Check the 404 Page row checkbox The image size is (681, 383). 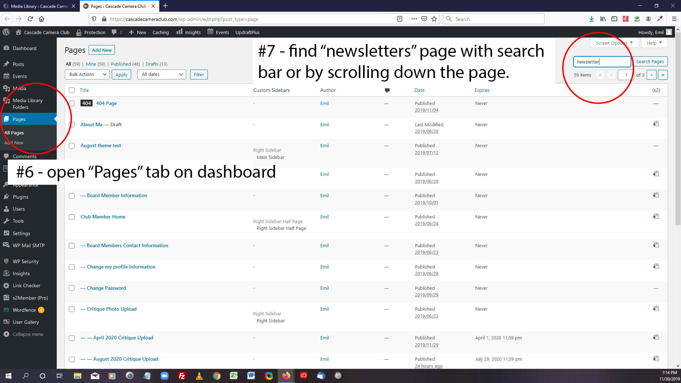pyautogui.click(x=72, y=104)
